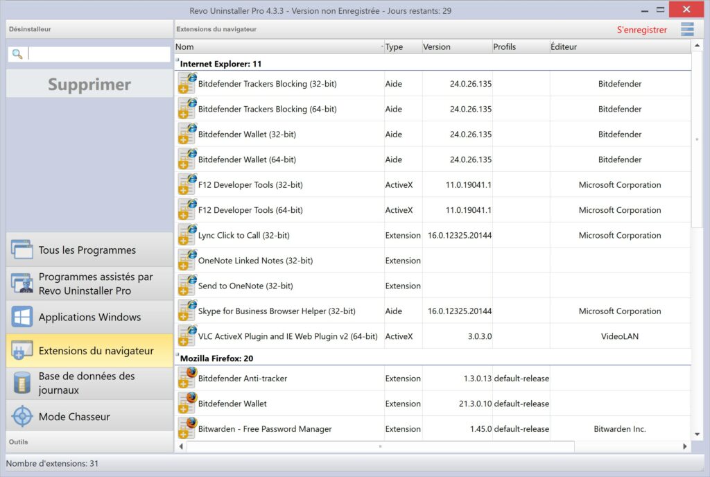Click the Extensions du navigateur plug icon
Screen dimensions: 710x477
pyautogui.click(x=22, y=350)
